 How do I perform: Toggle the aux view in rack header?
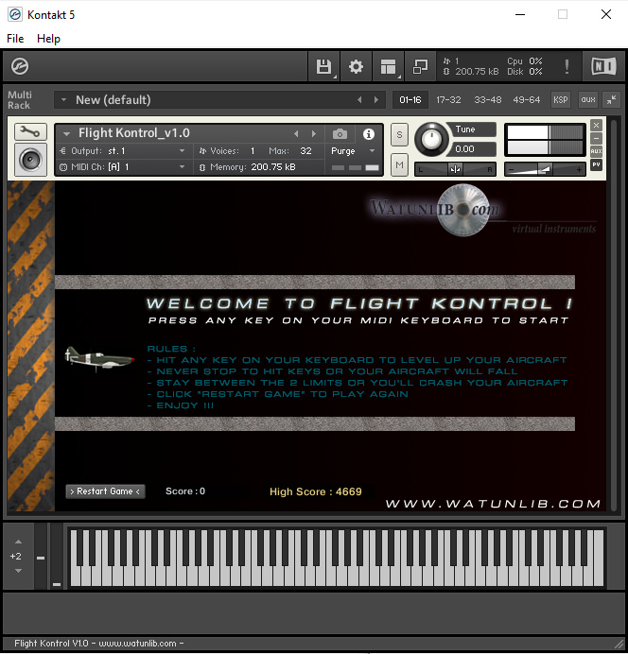tap(588, 99)
